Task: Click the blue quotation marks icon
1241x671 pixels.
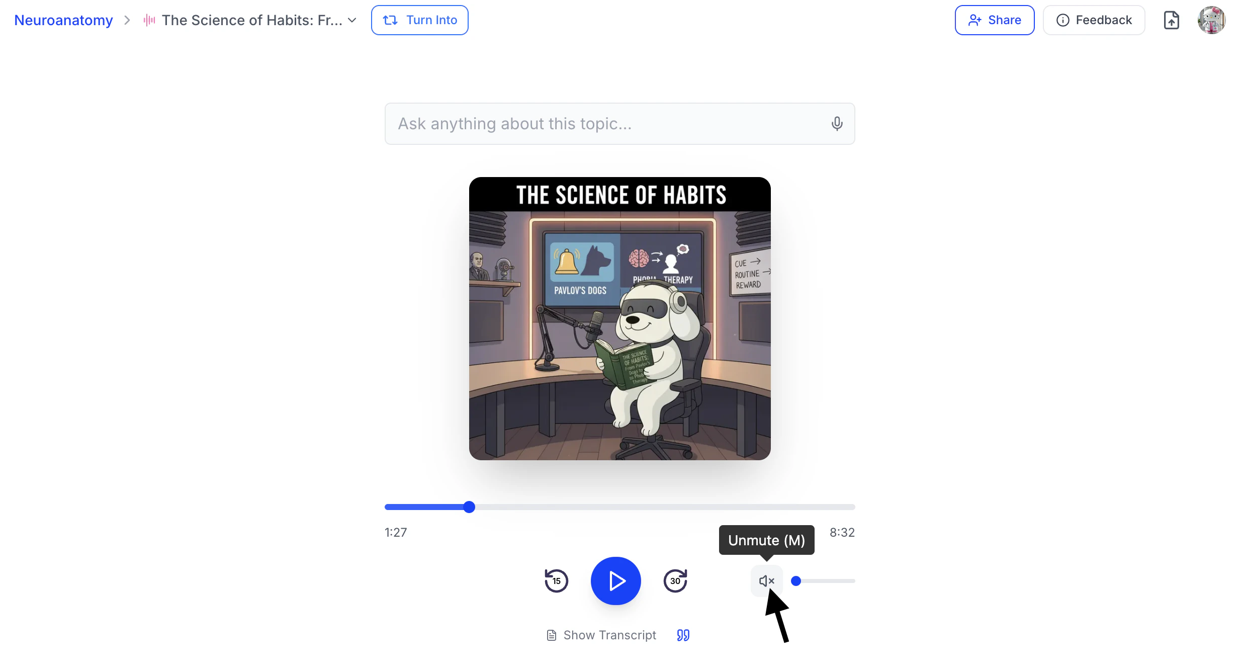Action: tap(683, 635)
